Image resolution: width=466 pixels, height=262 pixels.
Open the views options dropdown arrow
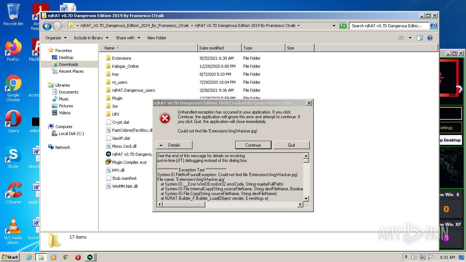pyautogui.click(x=410, y=38)
